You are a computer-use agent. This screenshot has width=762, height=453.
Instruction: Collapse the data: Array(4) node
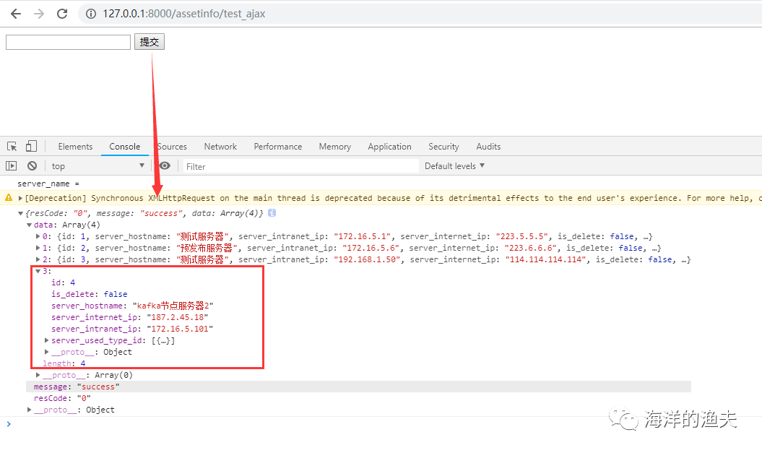29,225
